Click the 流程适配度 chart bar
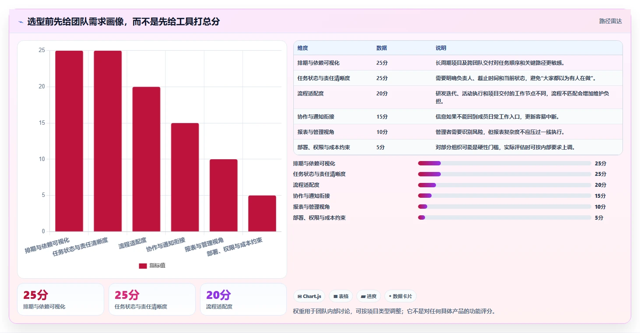The image size is (640, 333). (146, 159)
